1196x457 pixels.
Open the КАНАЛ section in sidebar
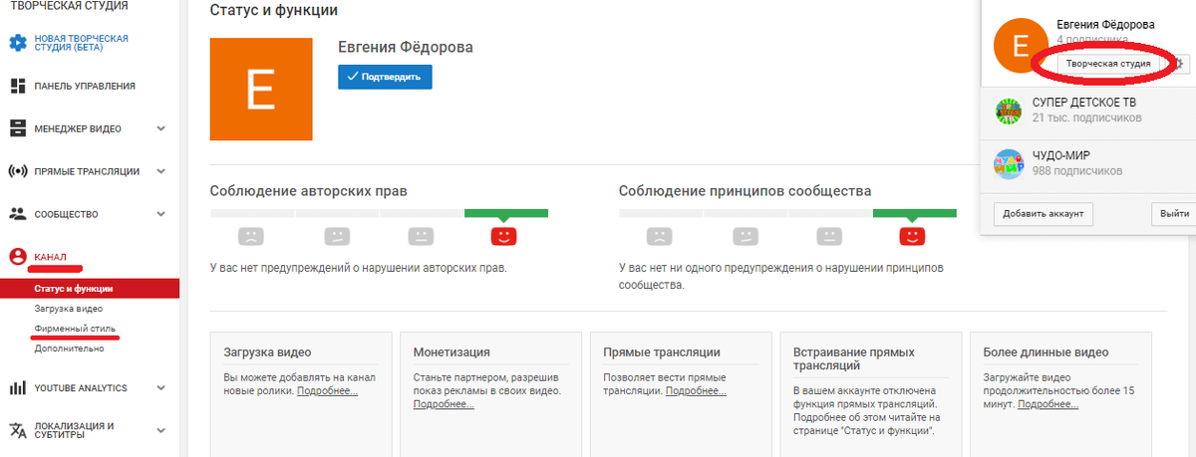51,257
